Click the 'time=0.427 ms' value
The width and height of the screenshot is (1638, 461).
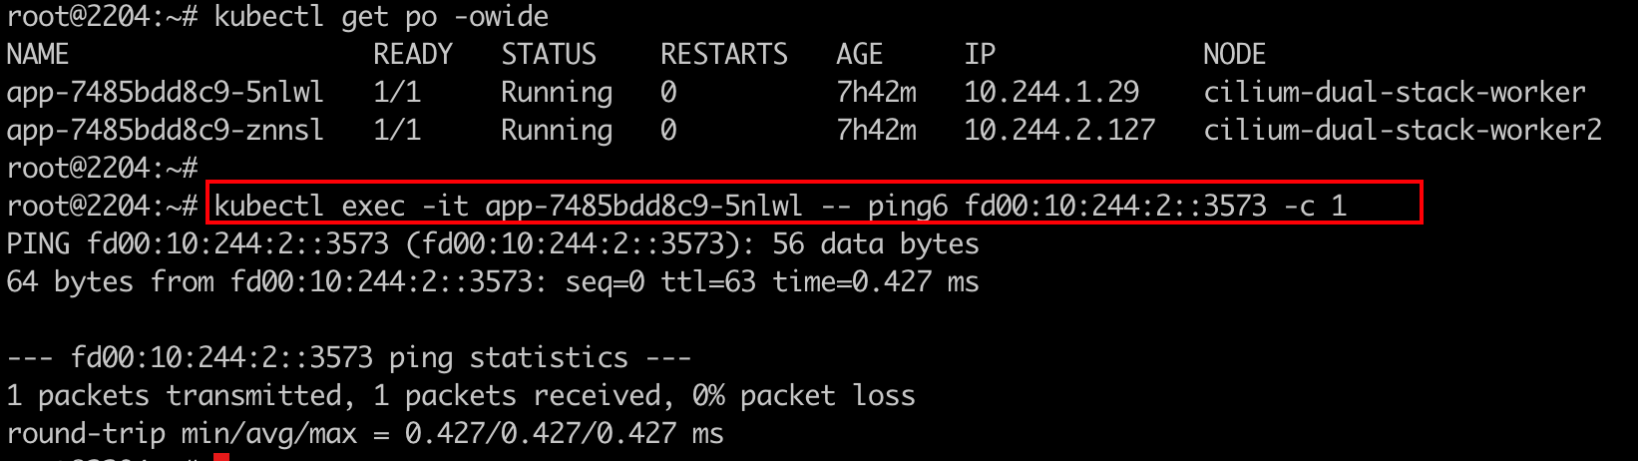[x=876, y=282]
